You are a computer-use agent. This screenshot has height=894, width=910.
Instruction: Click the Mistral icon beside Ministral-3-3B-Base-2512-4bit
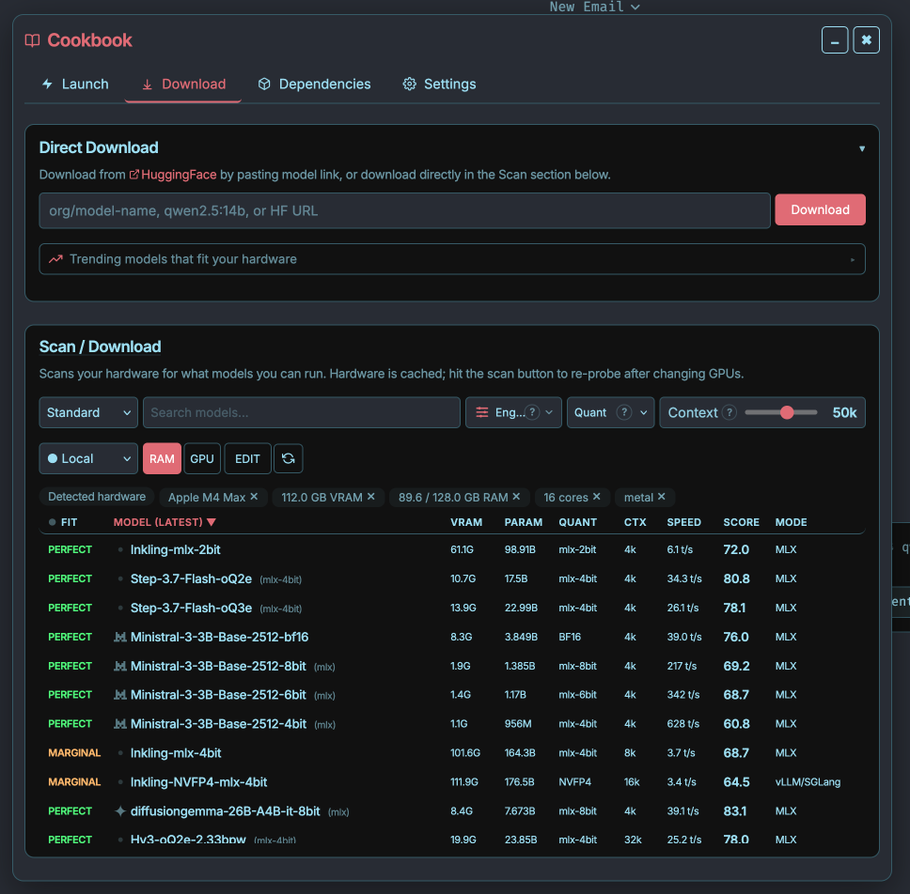point(120,723)
